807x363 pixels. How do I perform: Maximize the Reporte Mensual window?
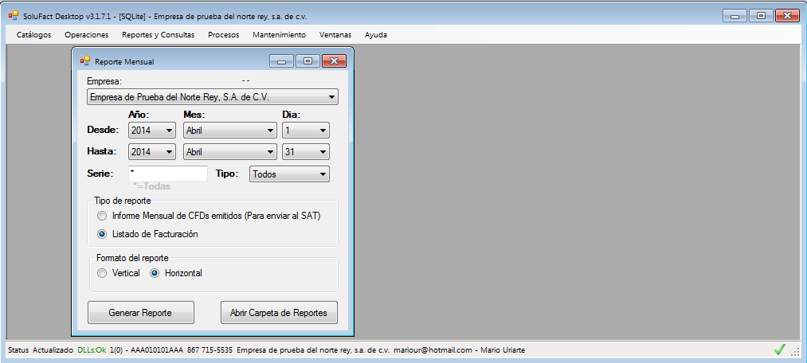coord(308,61)
